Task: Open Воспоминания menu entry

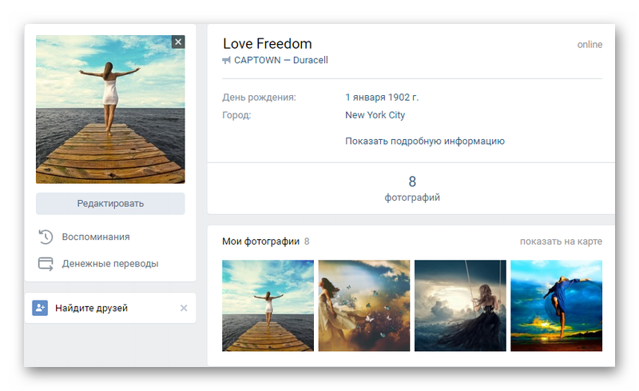Action: tap(96, 237)
